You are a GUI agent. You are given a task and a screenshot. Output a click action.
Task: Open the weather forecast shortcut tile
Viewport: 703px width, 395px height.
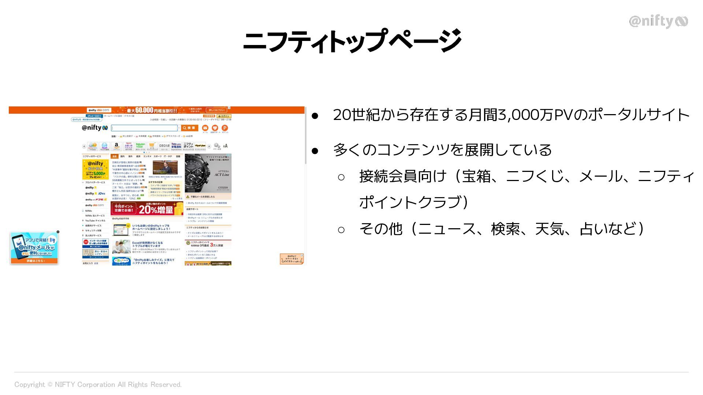93,146
